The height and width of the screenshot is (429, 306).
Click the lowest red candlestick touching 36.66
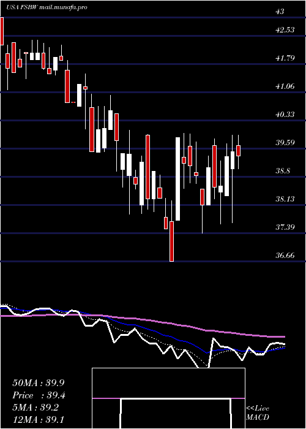pos(171,241)
